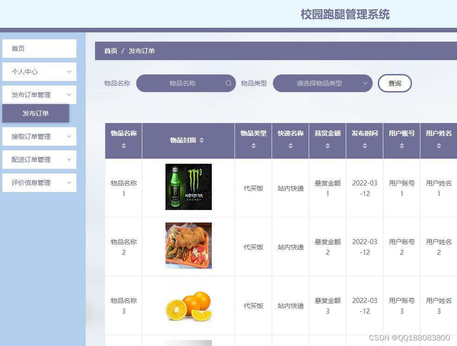Click the 校园跑腿管理系统 title
This screenshot has height=346, width=457.
(x=345, y=14)
